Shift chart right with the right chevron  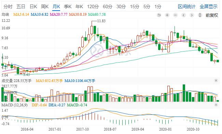click(x=192, y=15)
